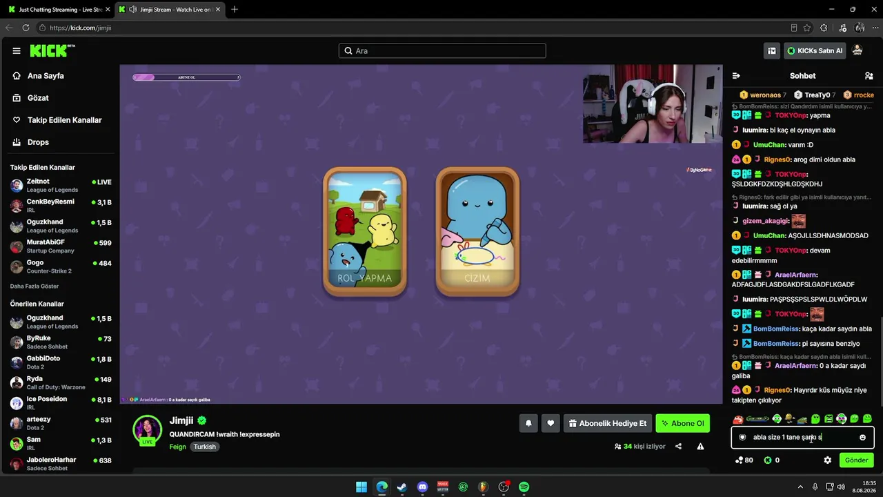Click the notification bell icon
The image size is (883, 497).
[528, 423]
